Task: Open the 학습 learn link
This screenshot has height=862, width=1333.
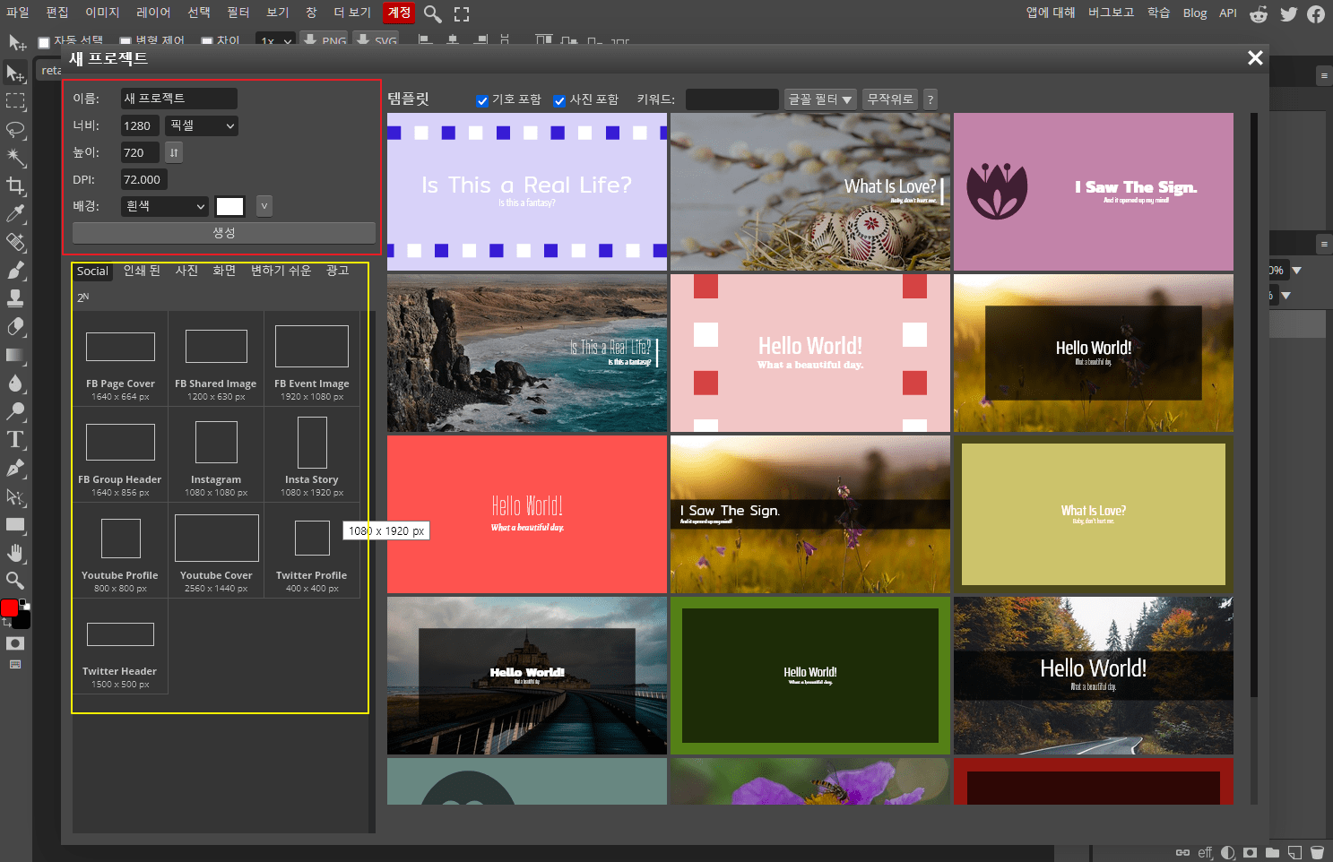Action: tap(1158, 13)
